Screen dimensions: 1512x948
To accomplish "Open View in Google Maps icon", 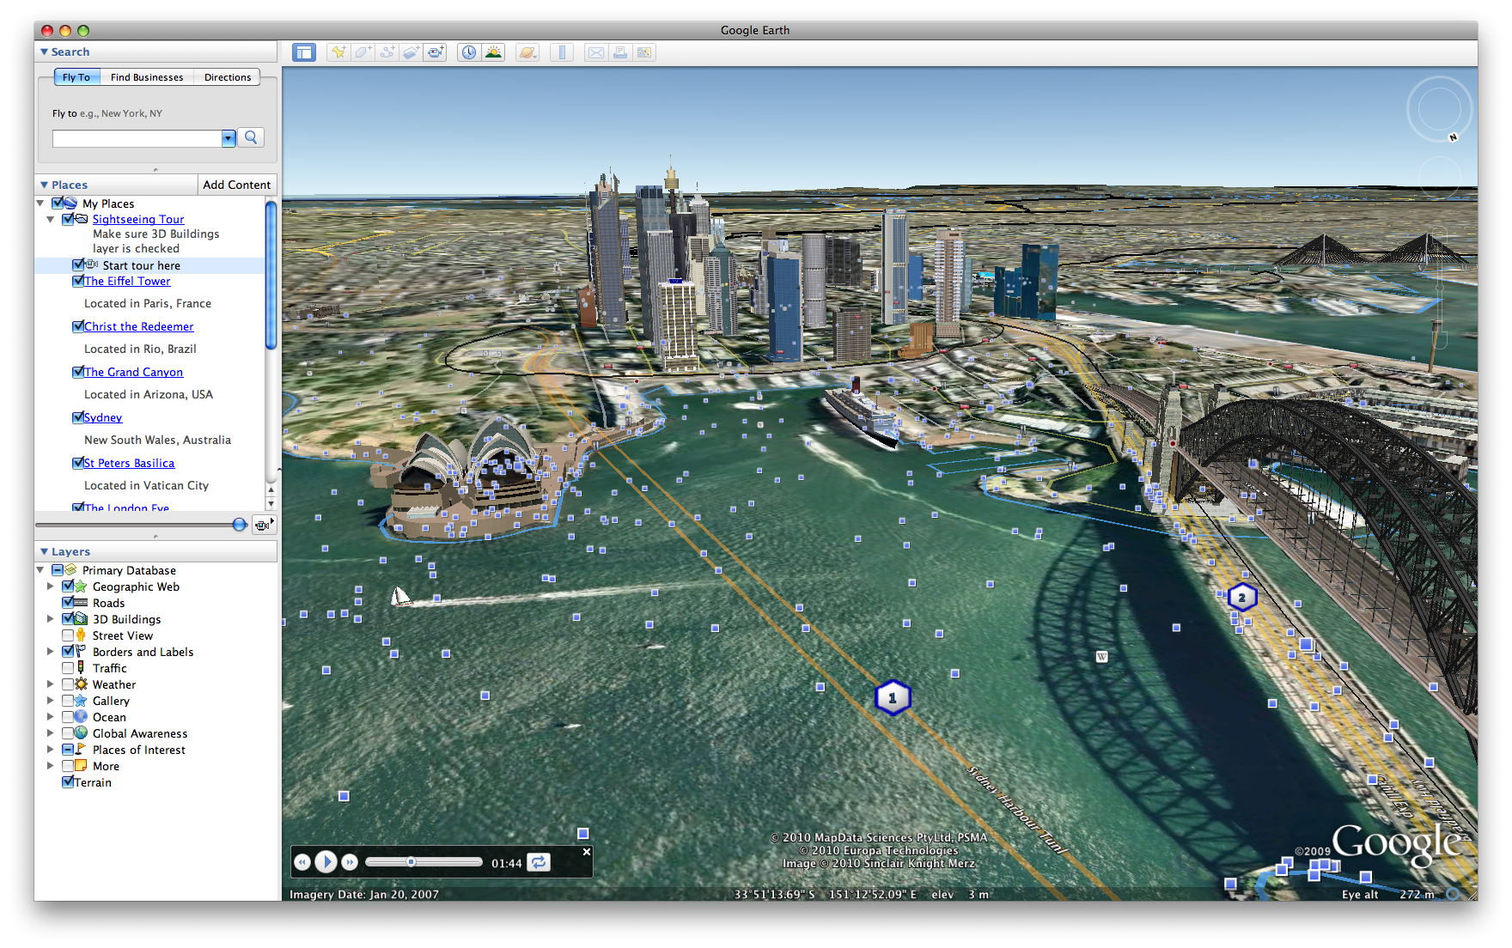I will click(643, 52).
